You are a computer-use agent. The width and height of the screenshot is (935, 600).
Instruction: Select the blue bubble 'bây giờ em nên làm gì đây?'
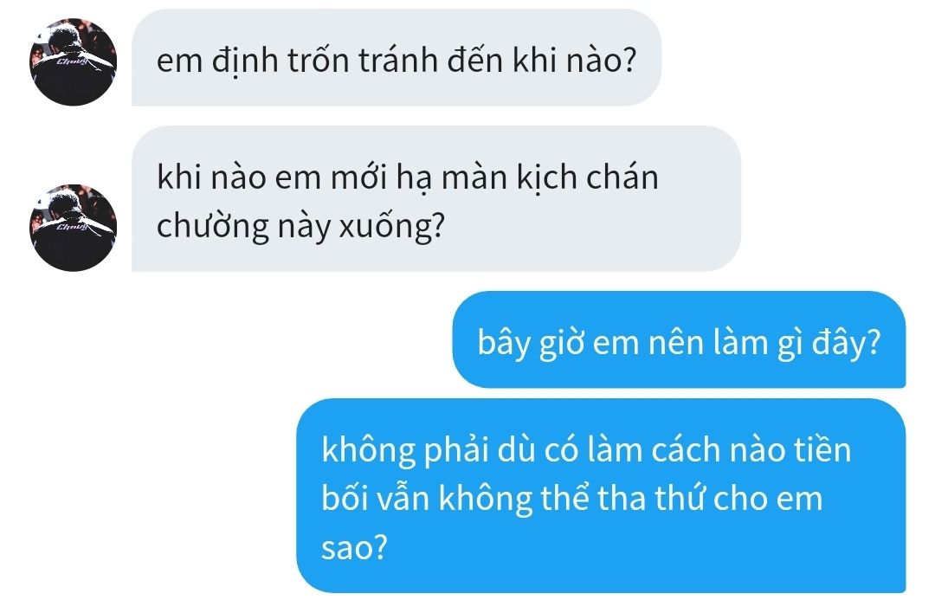click(x=680, y=339)
